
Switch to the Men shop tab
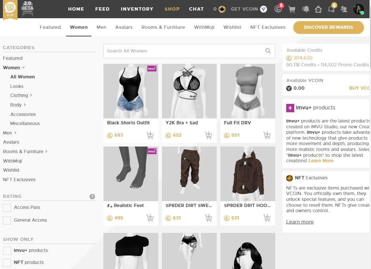coord(101,27)
